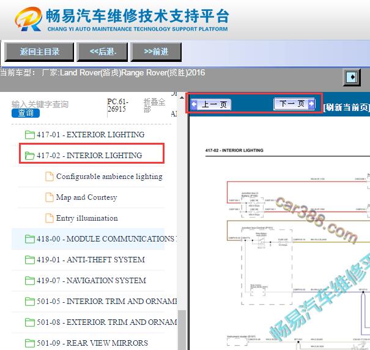This screenshot has width=370, height=350.
Task: Click folder icon of 419-07 NAVIGATION SYSTEM
Action: point(30,281)
